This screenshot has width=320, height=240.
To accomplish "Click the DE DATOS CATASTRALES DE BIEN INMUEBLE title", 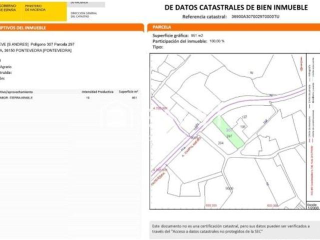I will point(236,7).
